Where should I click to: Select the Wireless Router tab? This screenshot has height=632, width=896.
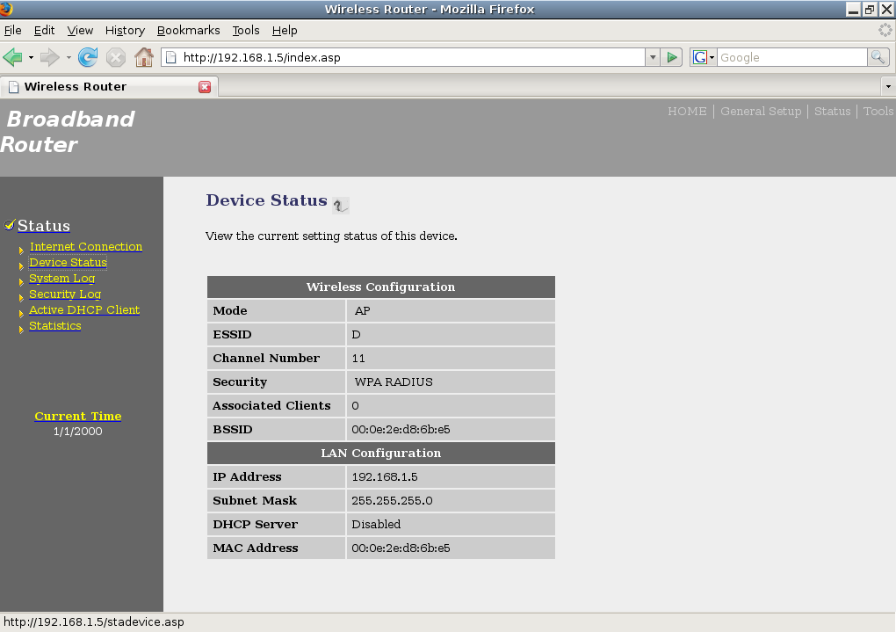click(109, 87)
